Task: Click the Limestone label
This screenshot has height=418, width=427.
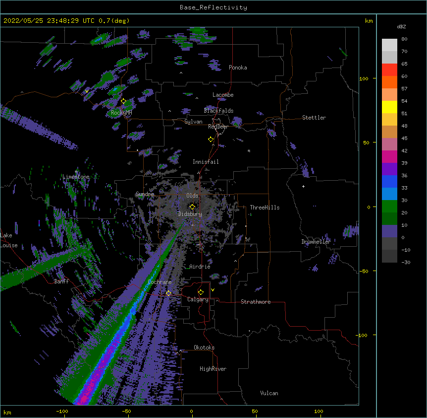Action: pos(76,177)
